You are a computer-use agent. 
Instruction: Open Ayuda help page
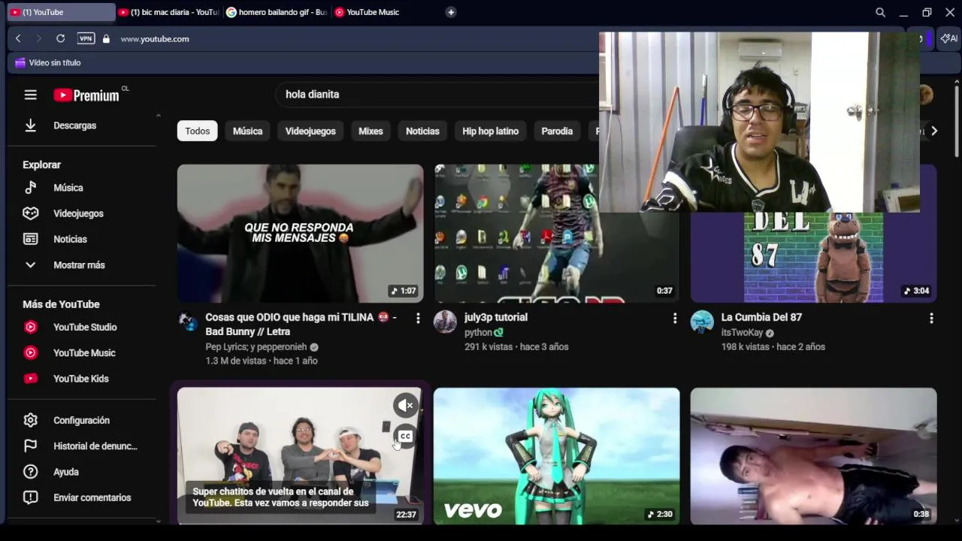pyautogui.click(x=81, y=472)
